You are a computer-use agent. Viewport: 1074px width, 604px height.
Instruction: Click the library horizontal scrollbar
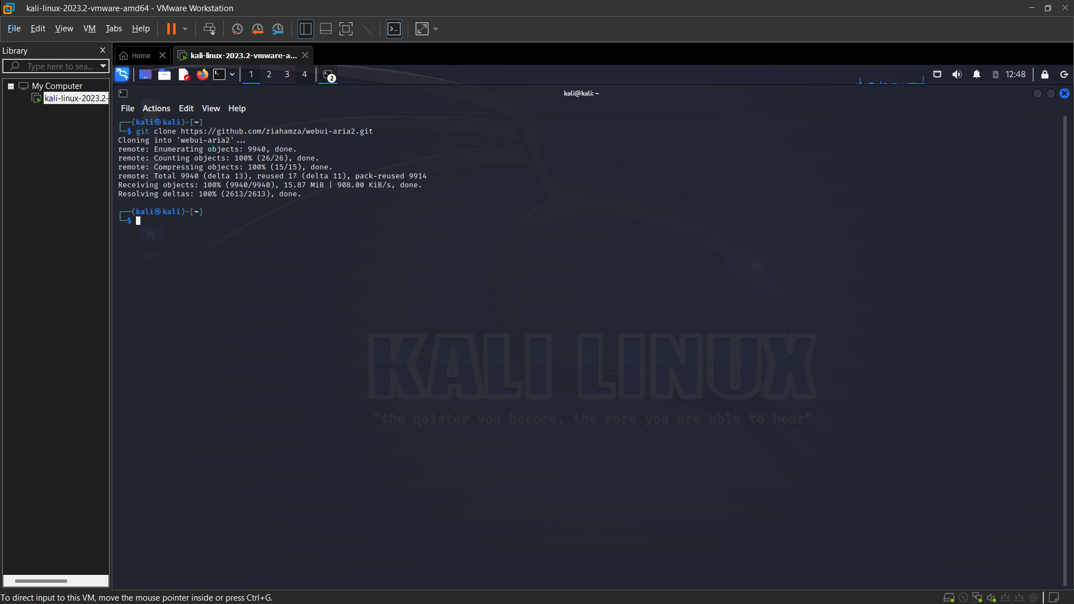point(41,581)
